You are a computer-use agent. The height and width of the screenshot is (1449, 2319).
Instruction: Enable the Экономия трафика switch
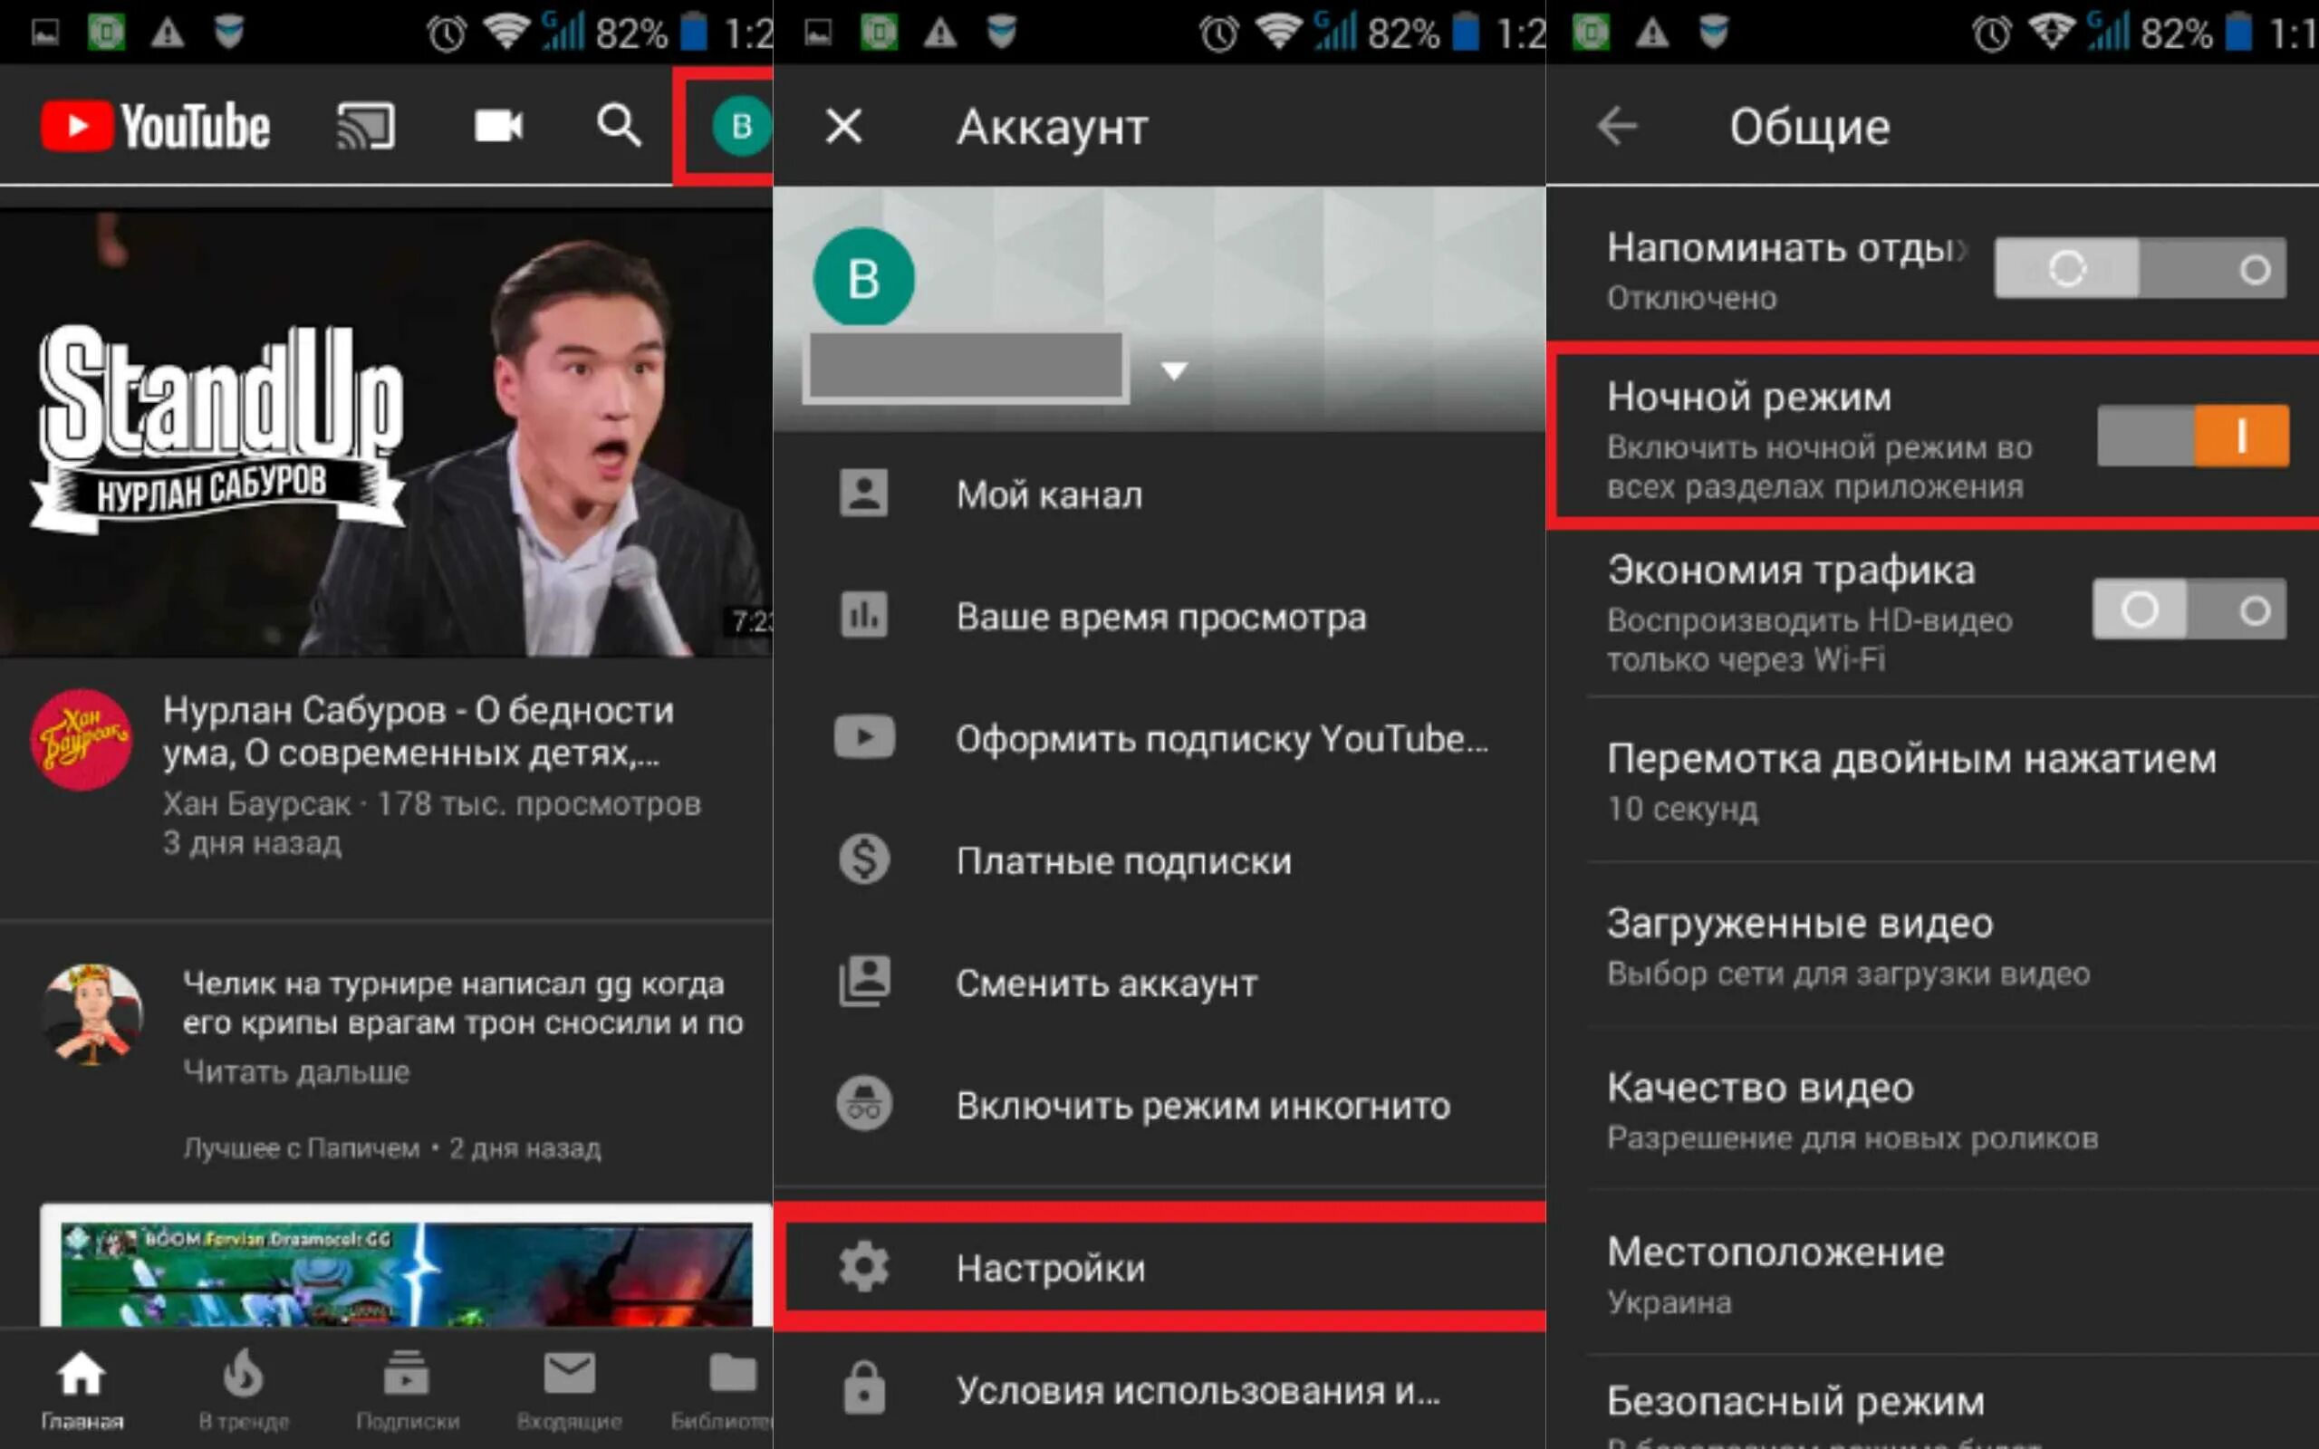coord(2189,609)
